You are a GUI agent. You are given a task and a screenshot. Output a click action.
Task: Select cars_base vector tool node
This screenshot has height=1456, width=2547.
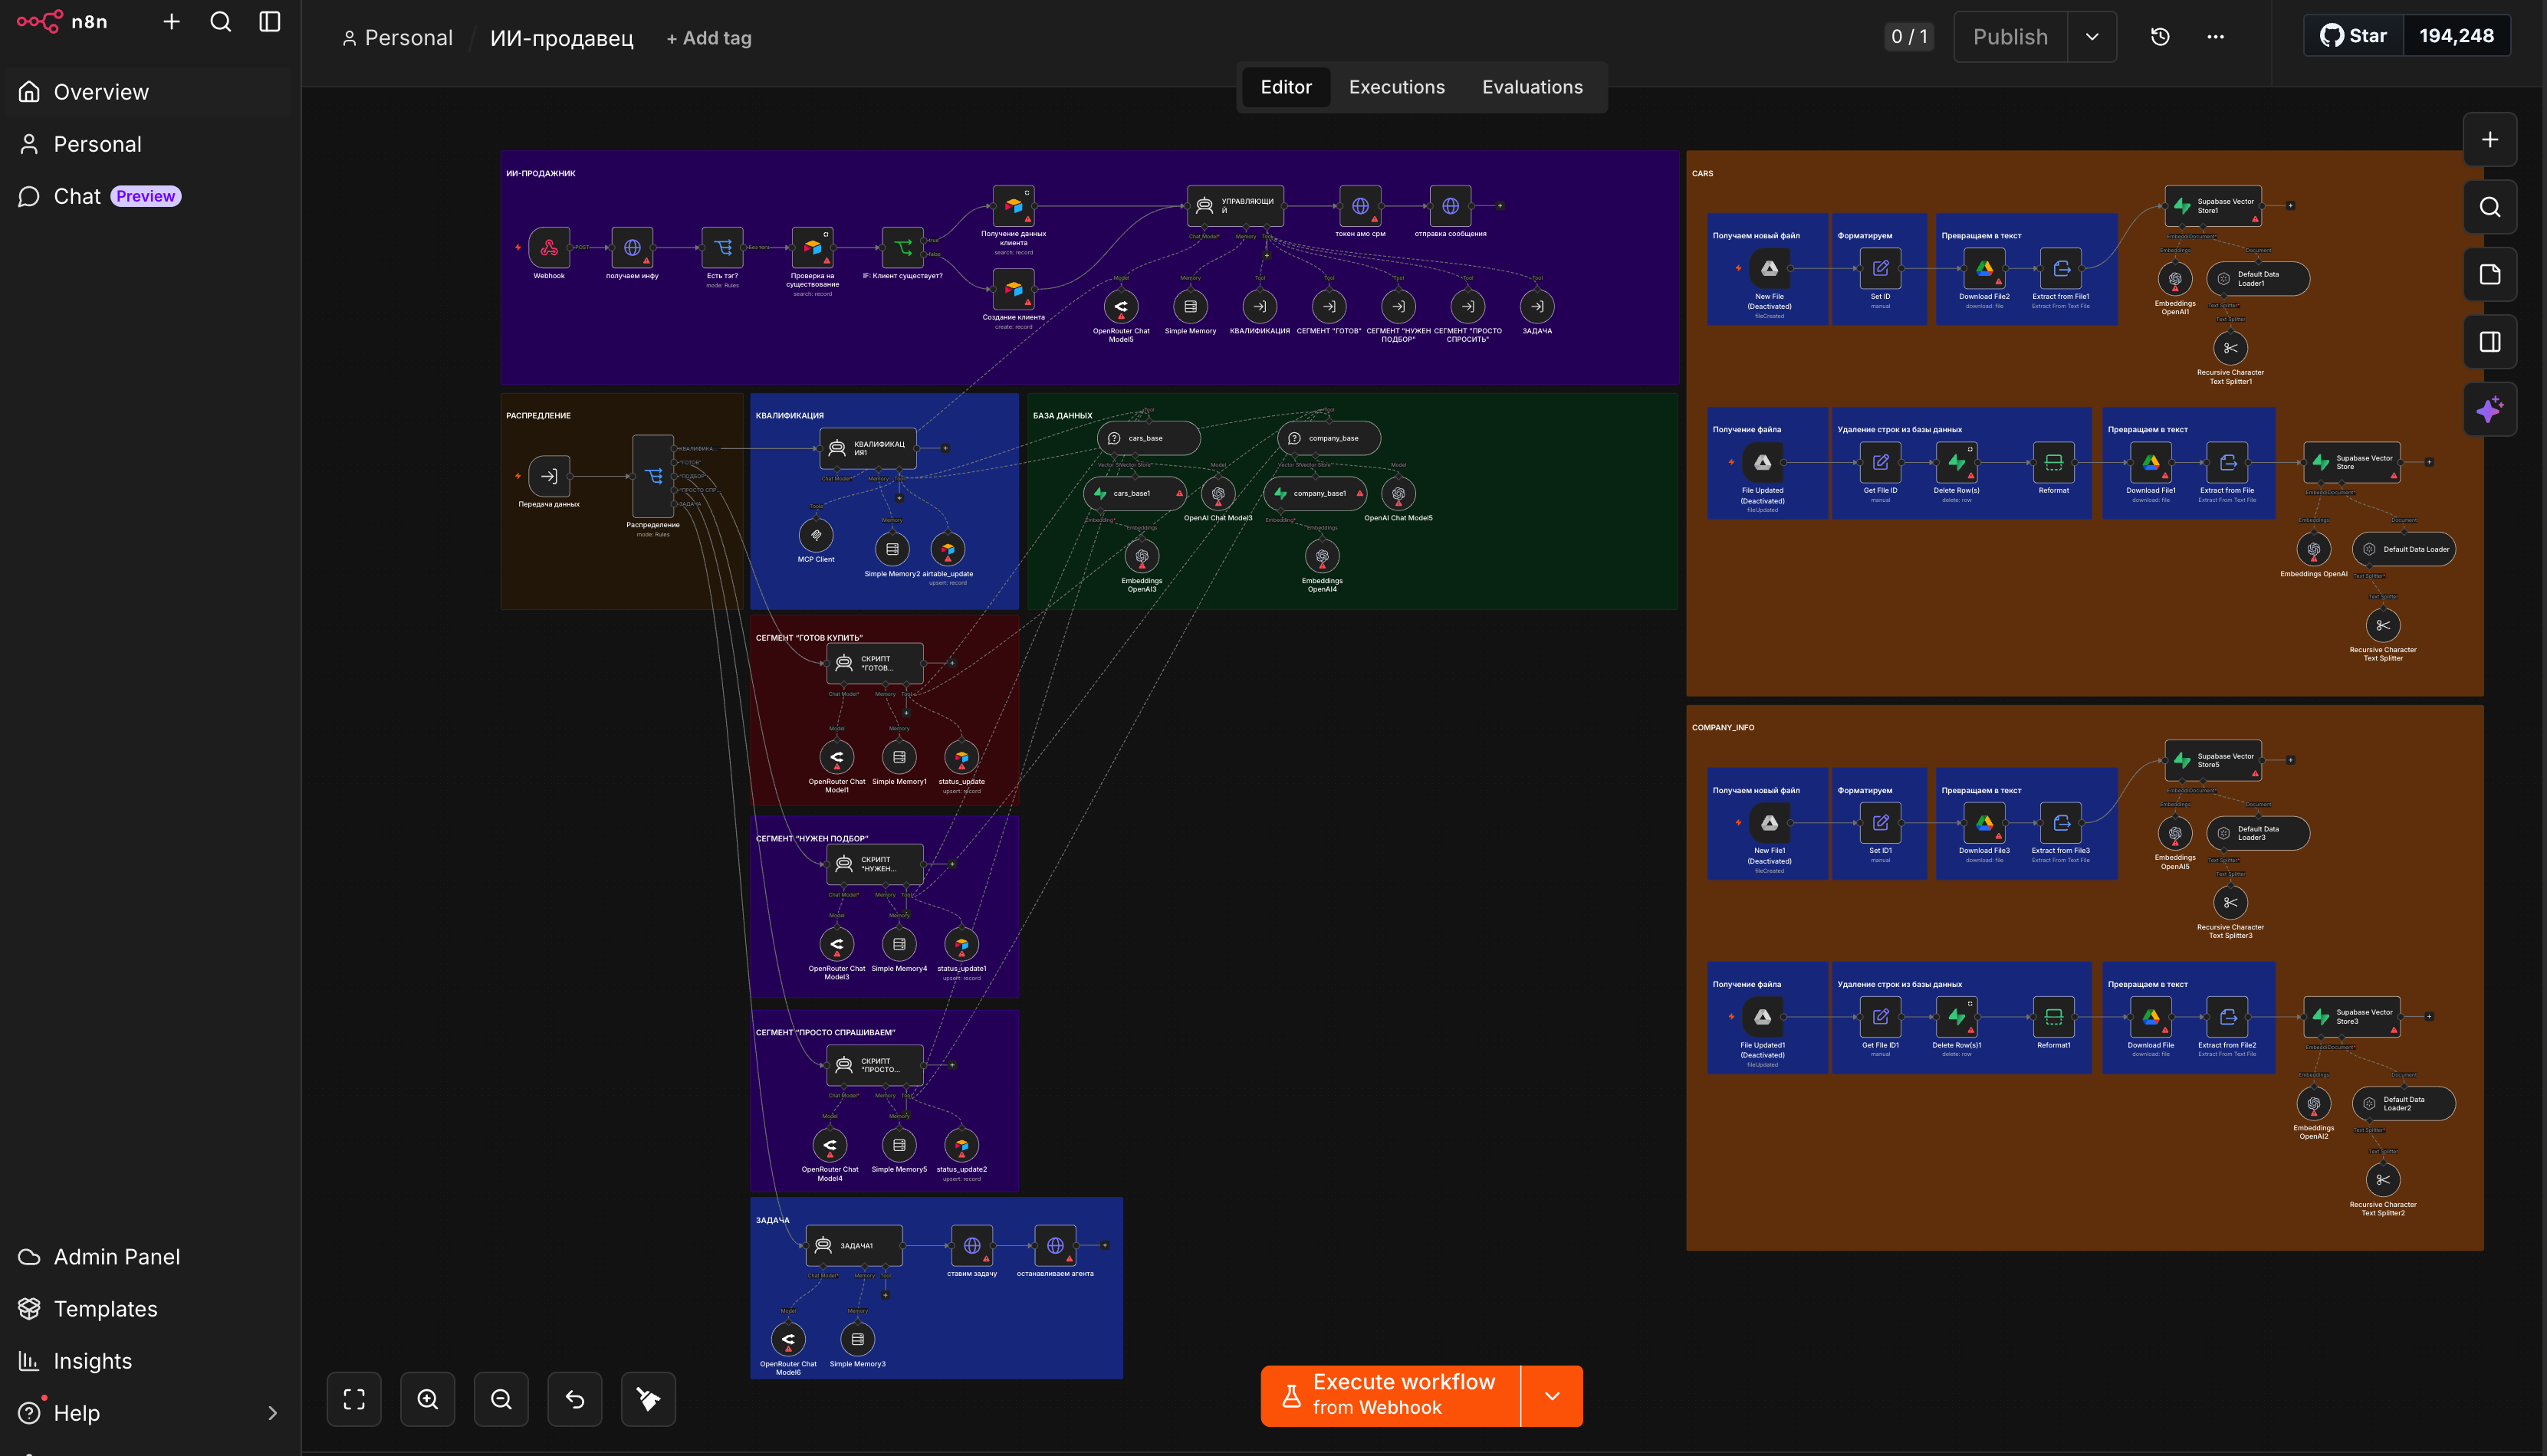coord(1149,438)
